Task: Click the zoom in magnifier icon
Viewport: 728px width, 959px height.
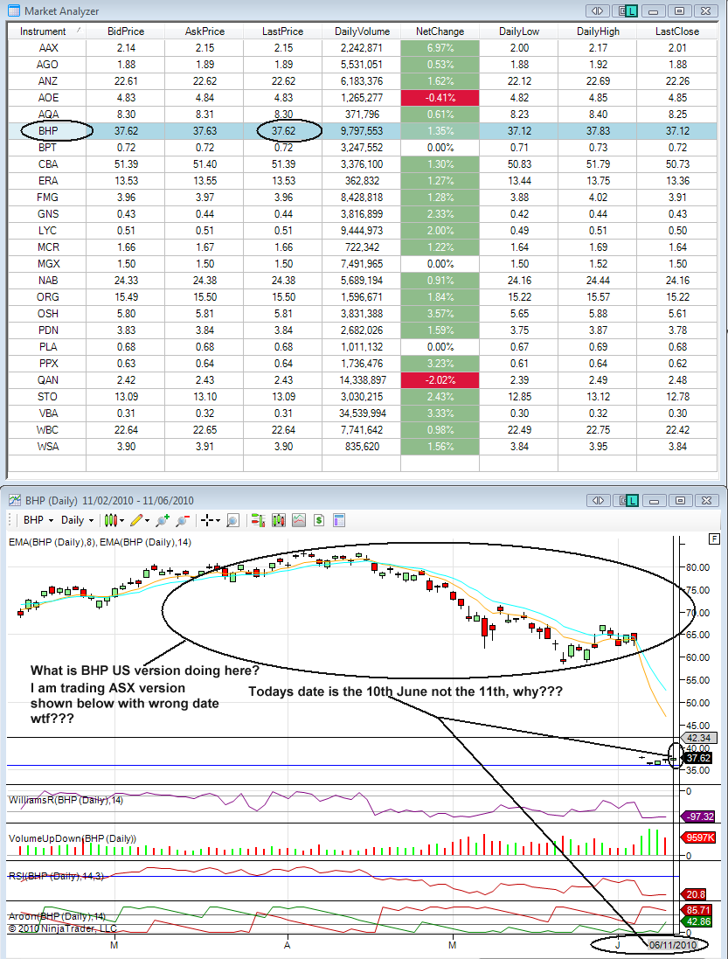Action: click(163, 520)
